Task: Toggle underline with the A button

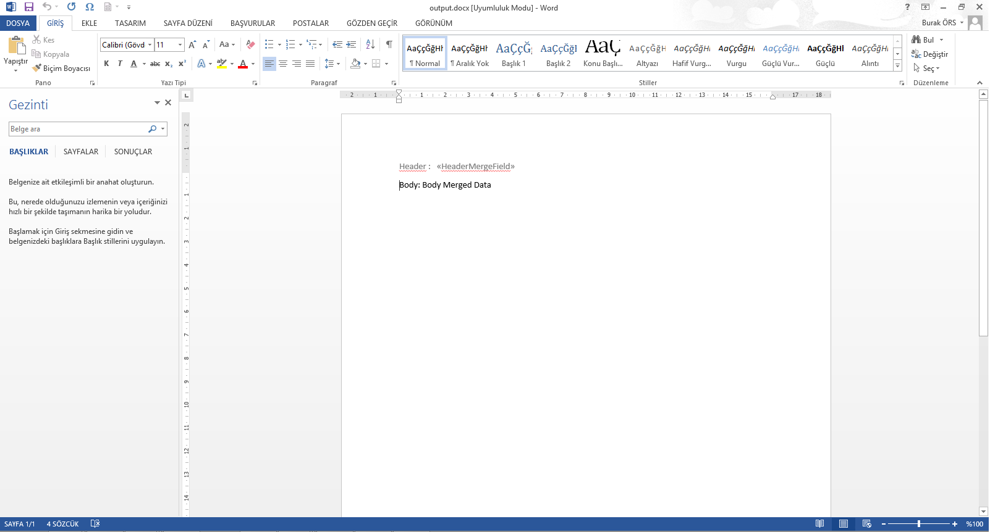Action: (x=133, y=64)
